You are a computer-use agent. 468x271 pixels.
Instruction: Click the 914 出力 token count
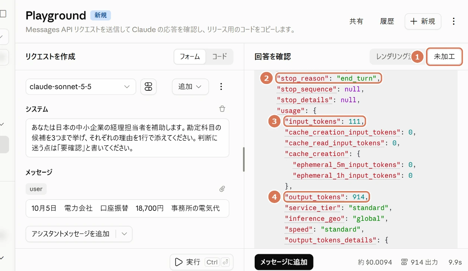coord(420,262)
